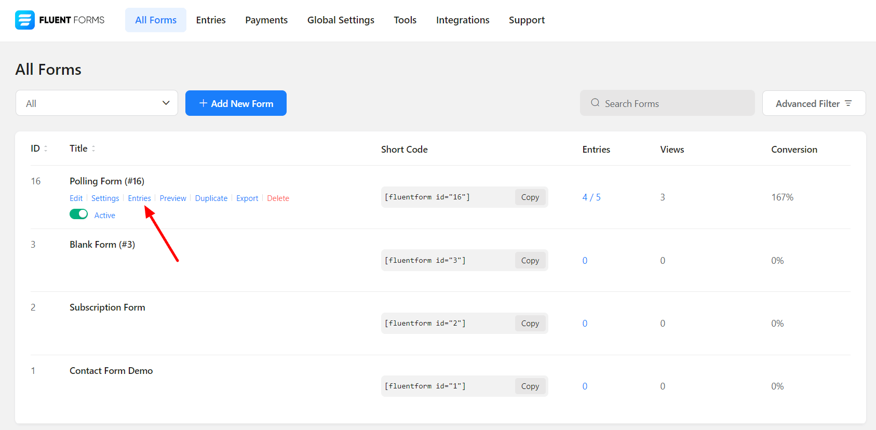
Task: Copy the shortcode for Contact Form Demo
Action: tap(530, 386)
